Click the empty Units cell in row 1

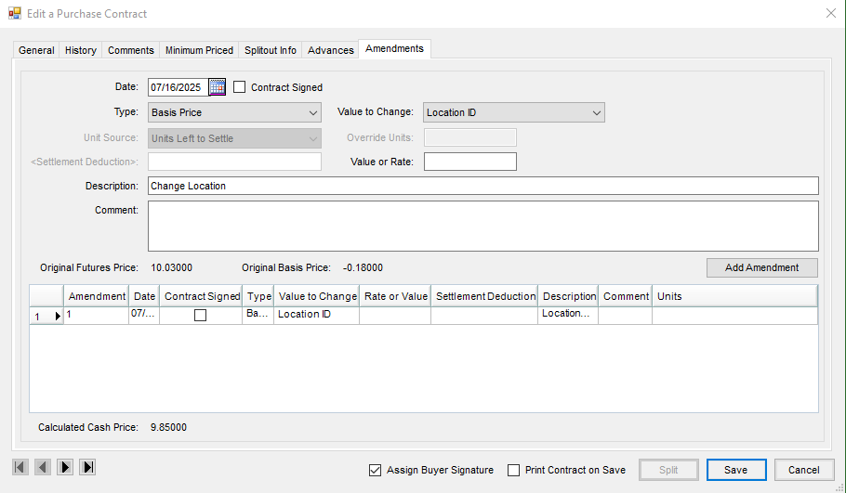pyautogui.click(x=734, y=315)
